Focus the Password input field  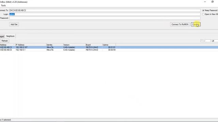[x=105, y=18]
